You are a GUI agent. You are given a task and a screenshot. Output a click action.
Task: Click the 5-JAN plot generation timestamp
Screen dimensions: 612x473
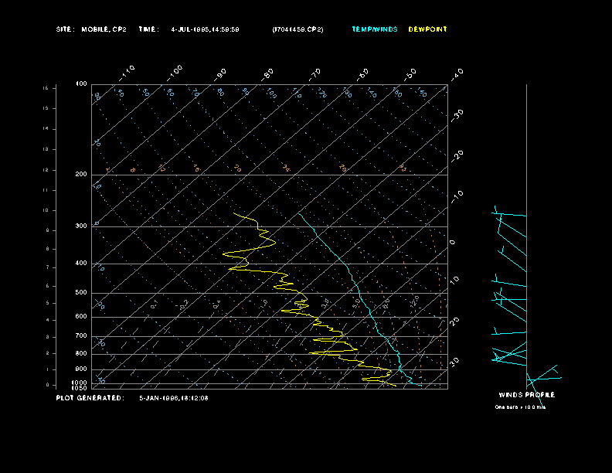[x=174, y=398]
